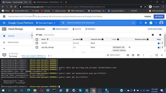Open the Cloud Shell web preview icon
Viewport: 166px width, 93px height.
(138, 55)
